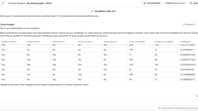This screenshot has width=198, height=111.
Task: Open the COMPUTE_WH warehouse selector
Action: 175,3
